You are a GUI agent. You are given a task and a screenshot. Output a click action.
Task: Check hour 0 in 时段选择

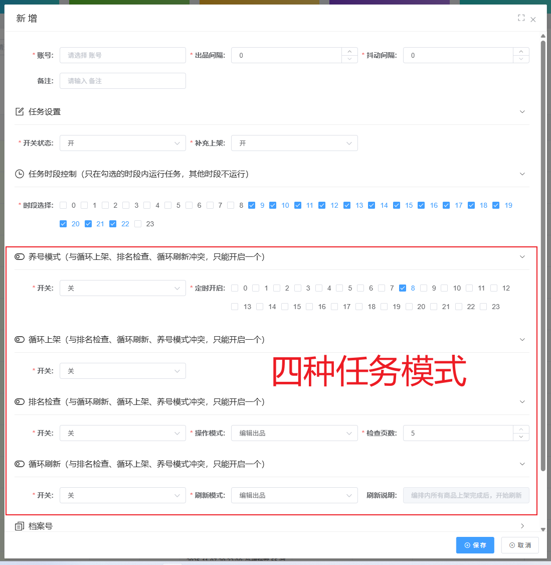(63, 205)
